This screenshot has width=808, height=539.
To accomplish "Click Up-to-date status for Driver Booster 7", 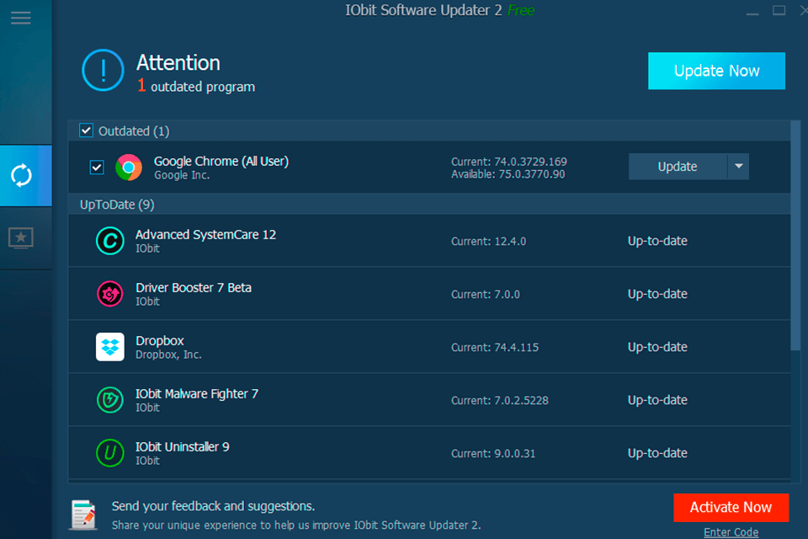I will (657, 294).
